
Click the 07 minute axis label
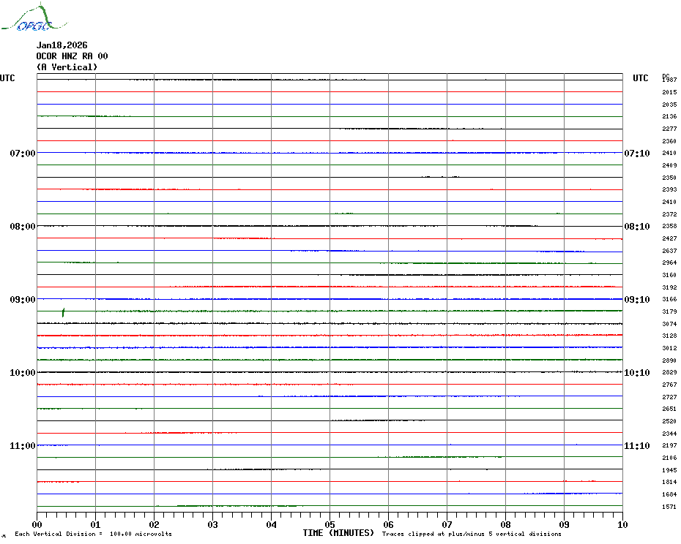pos(447,525)
